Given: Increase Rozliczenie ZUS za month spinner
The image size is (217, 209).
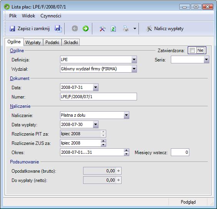Looking at the screenshot, I should coord(103,141).
